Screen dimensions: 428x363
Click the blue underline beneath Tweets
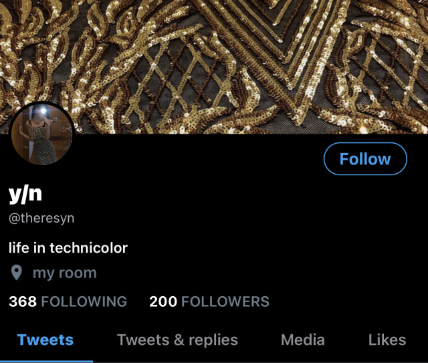(x=46, y=362)
